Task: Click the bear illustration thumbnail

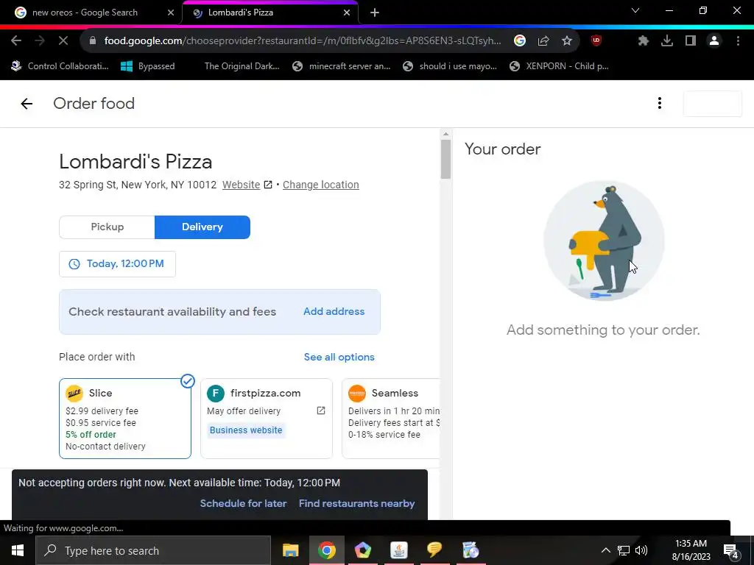Action: coord(604,241)
